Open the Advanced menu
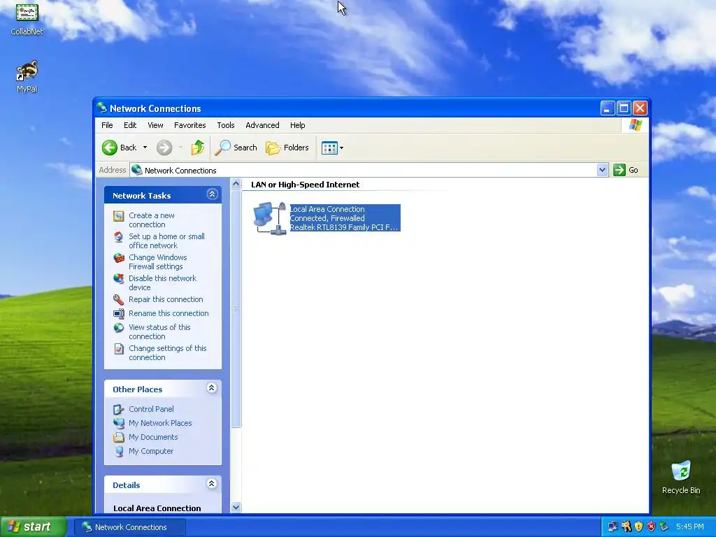716x537 pixels. click(262, 125)
